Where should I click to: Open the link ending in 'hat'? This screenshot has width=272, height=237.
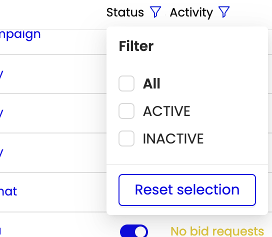point(8,191)
